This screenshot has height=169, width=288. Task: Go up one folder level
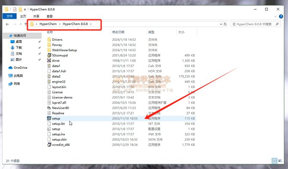(26, 24)
